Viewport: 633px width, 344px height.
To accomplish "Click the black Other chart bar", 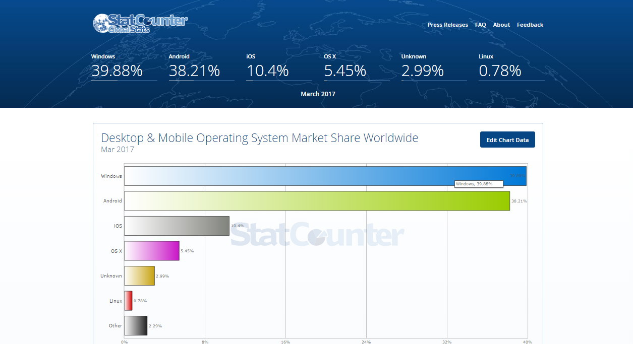I will coord(136,325).
